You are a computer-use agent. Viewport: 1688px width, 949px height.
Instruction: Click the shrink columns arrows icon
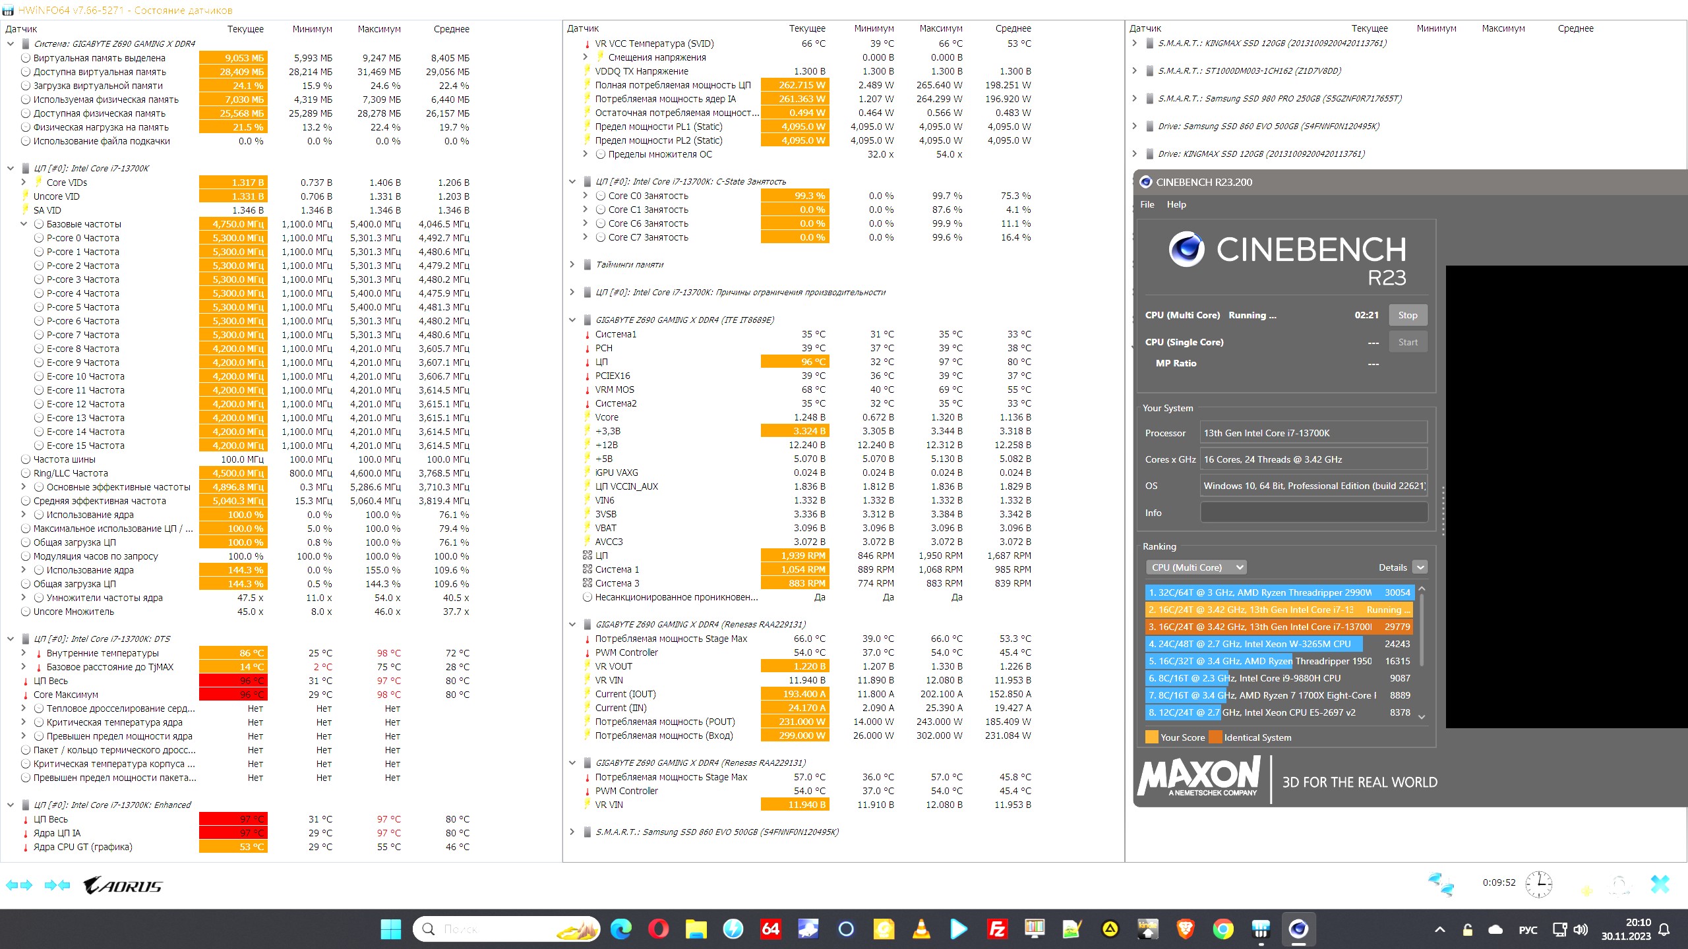(x=57, y=885)
